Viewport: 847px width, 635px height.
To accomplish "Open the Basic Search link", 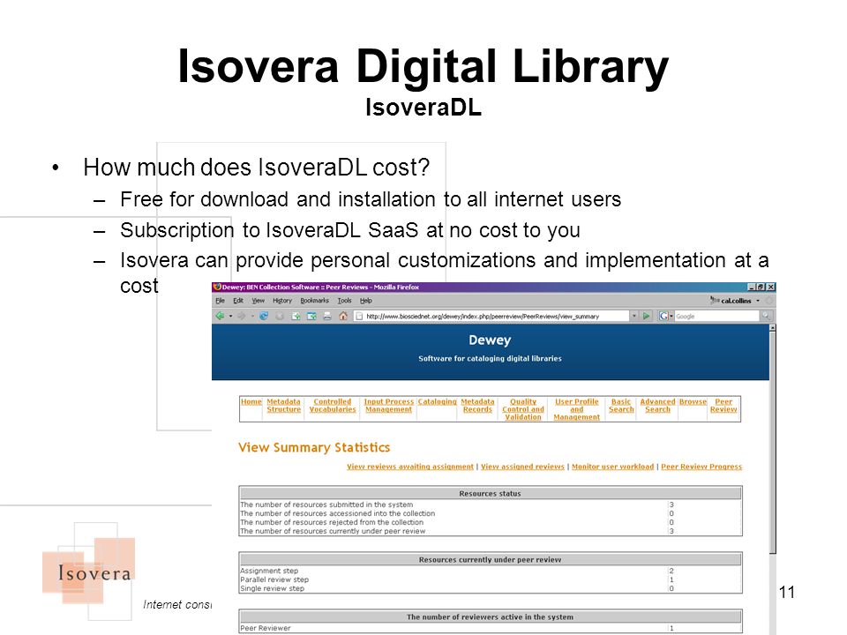I will click(x=621, y=406).
